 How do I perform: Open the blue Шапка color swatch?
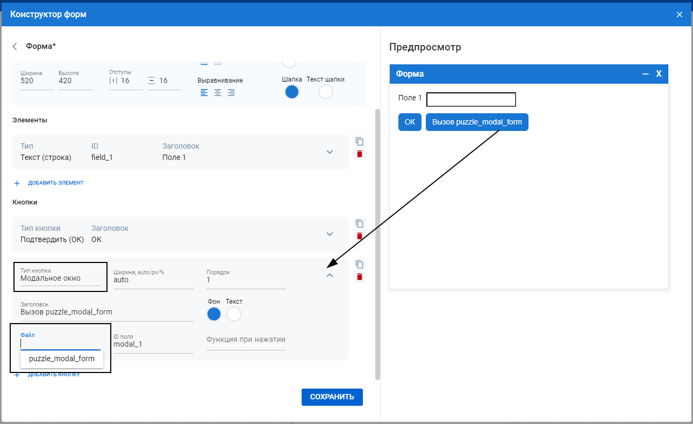291,92
